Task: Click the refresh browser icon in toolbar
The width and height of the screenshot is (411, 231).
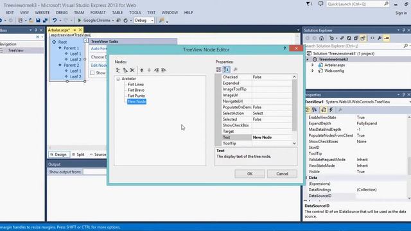Action: pos(126,20)
